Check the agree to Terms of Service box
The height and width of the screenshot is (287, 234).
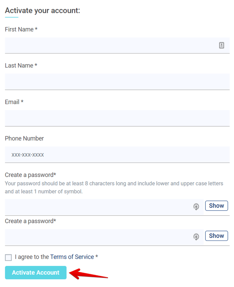[8, 258]
